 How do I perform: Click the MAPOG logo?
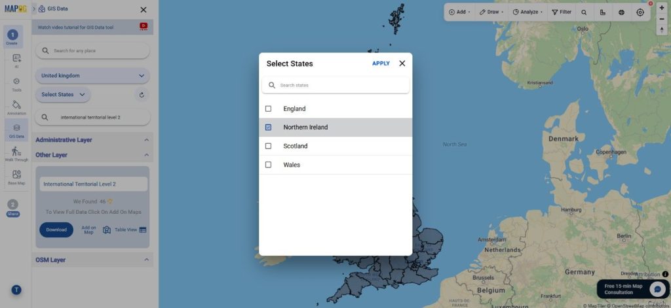click(x=16, y=9)
